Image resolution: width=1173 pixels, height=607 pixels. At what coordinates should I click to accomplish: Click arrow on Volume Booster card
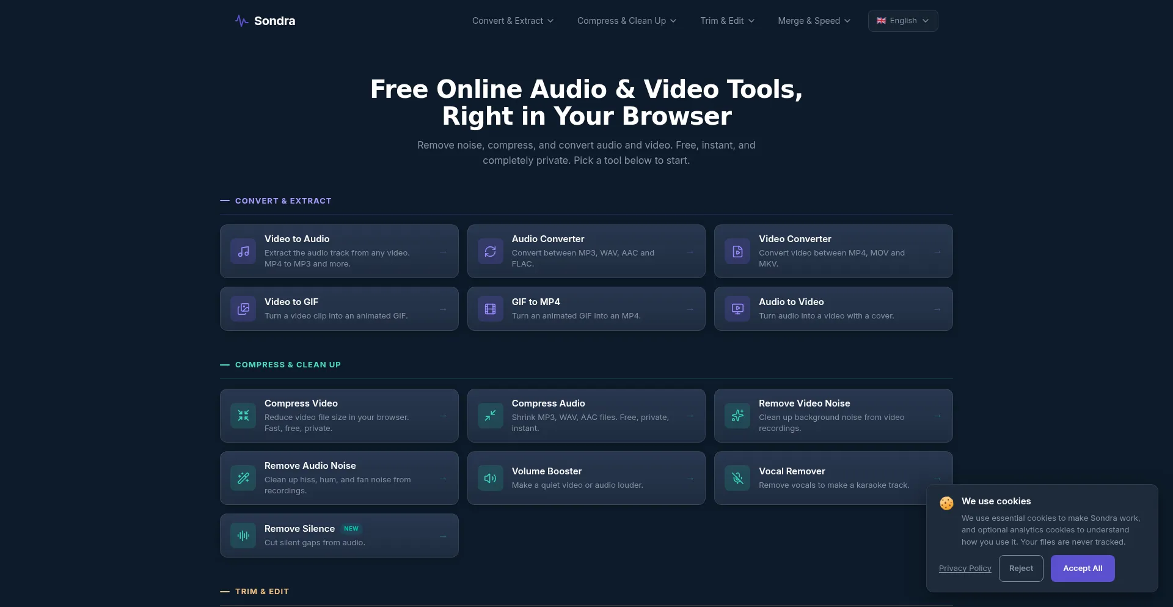coord(690,479)
